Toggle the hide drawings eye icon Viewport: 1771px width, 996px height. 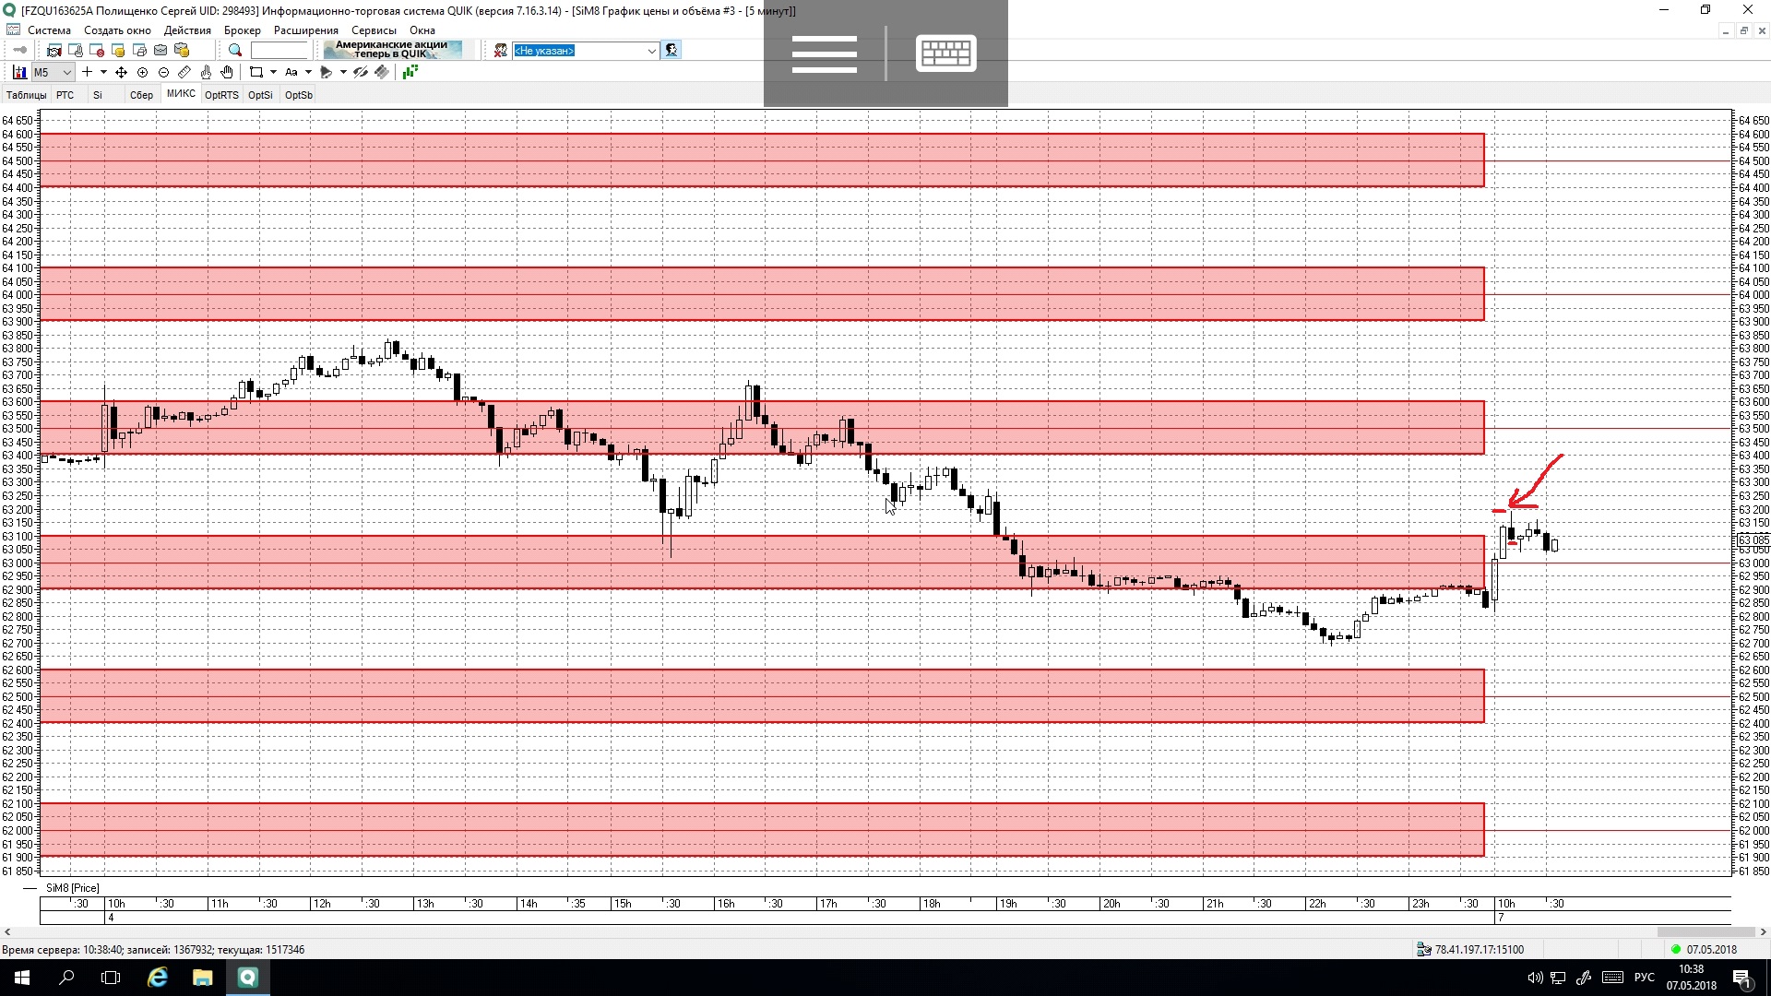pos(361,72)
